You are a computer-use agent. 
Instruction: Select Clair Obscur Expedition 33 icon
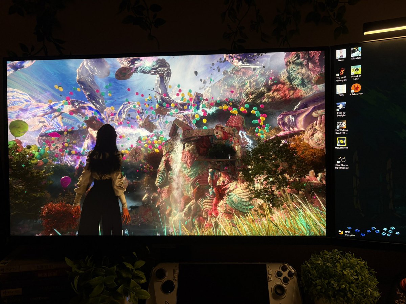coord(341,162)
